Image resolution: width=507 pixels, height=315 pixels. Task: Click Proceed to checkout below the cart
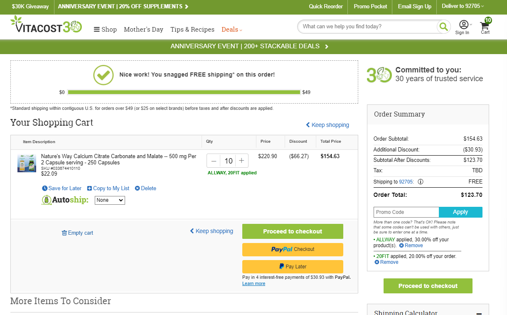(x=293, y=231)
